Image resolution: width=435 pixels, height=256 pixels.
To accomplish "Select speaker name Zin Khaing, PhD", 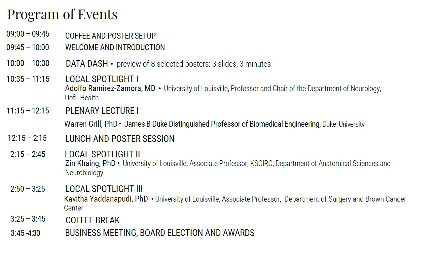I will pos(90,163).
